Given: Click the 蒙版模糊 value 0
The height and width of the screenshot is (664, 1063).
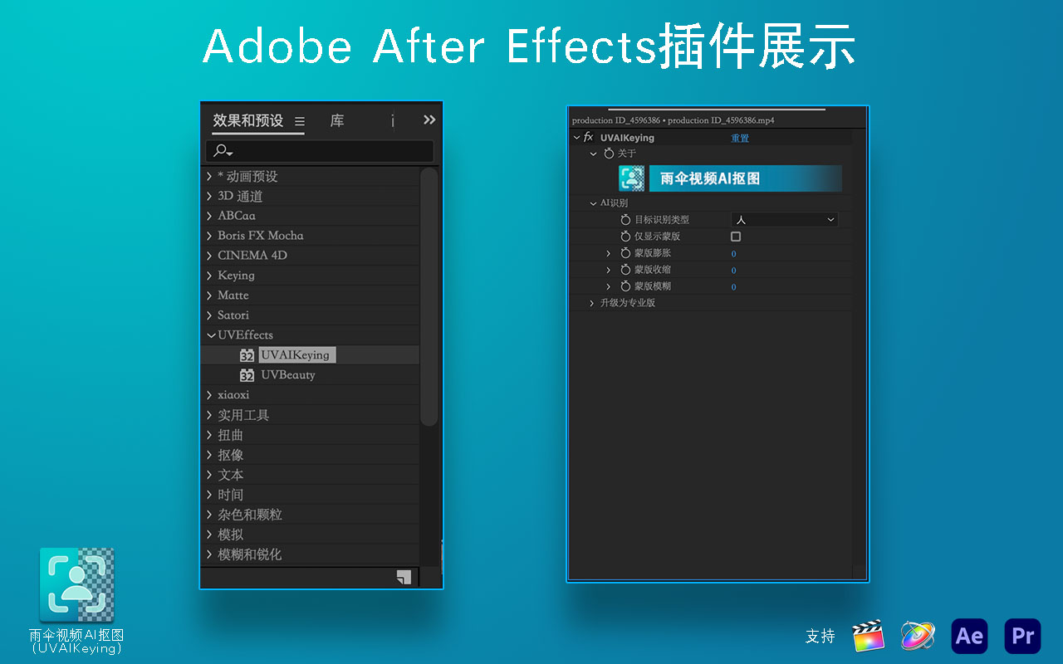Looking at the screenshot, I should coord(734,286).
